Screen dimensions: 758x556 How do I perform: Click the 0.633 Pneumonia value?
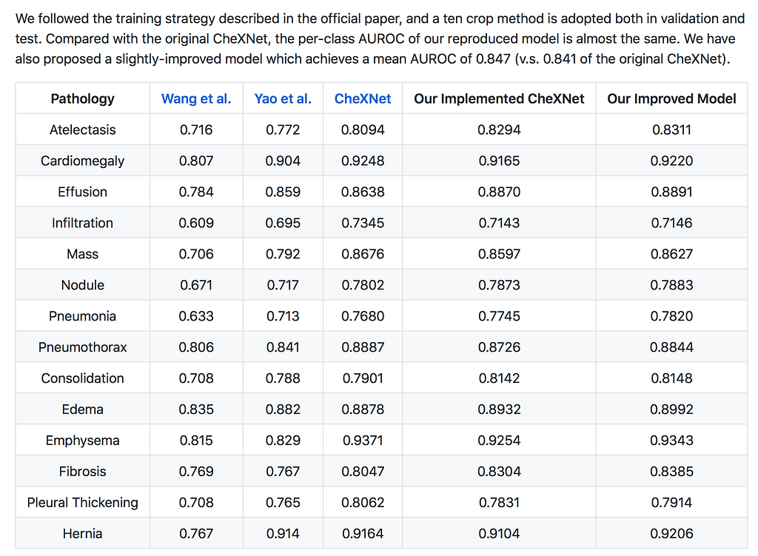click(196, 316)
